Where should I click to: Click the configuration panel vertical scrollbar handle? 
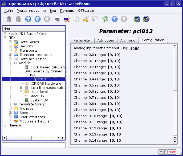tap(175, 69)
